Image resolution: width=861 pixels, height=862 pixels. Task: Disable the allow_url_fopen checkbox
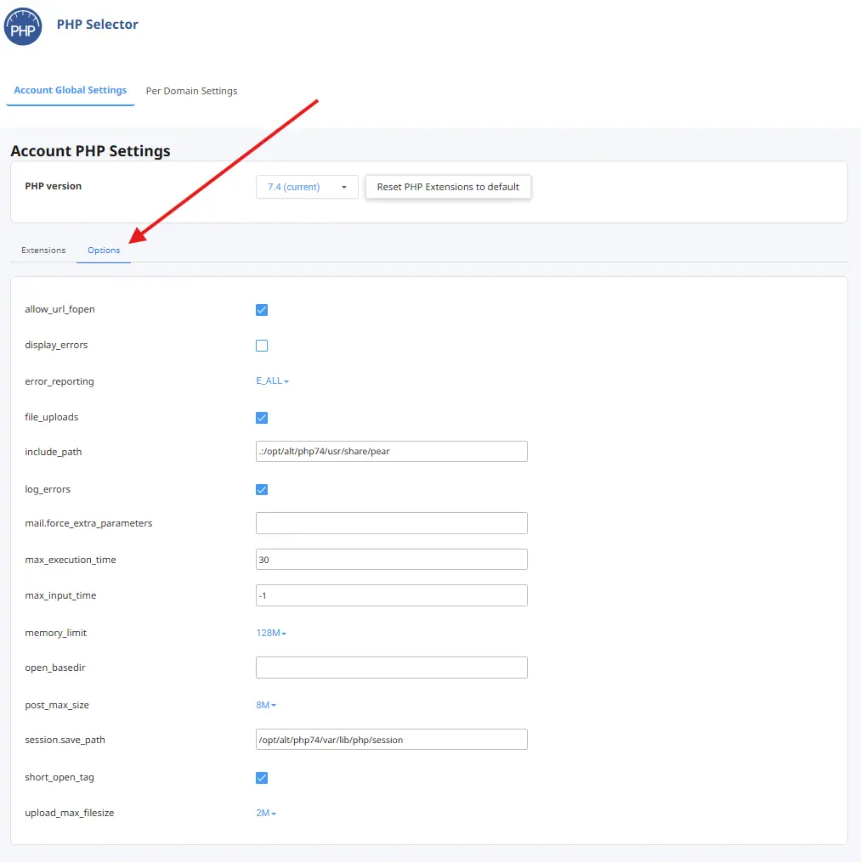point(262,310)
